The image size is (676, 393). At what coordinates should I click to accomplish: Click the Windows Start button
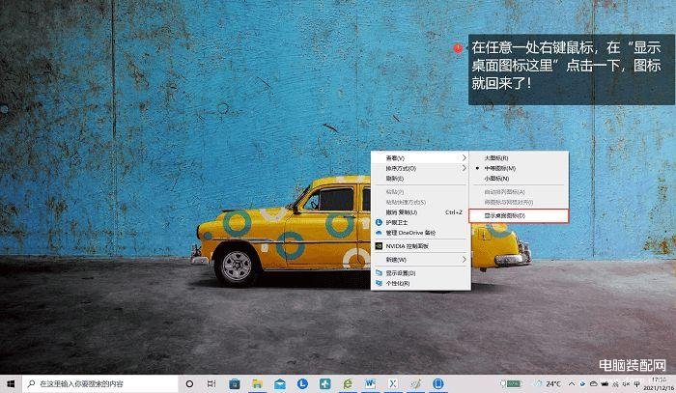[10, 383]
